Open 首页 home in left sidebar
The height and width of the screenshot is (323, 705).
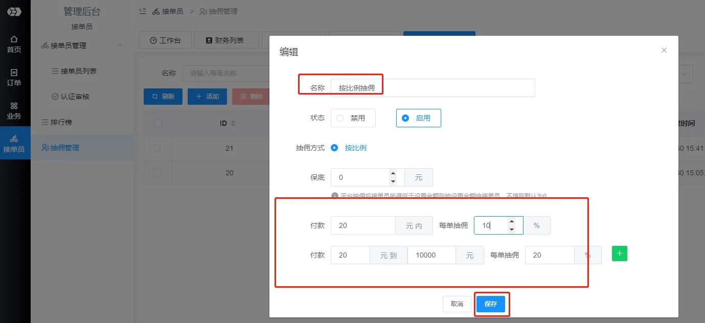[x=14, y=44]
